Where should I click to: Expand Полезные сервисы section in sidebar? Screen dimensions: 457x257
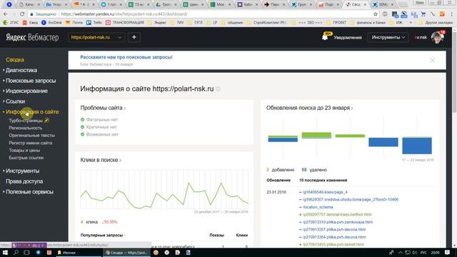tap(29, 192)
